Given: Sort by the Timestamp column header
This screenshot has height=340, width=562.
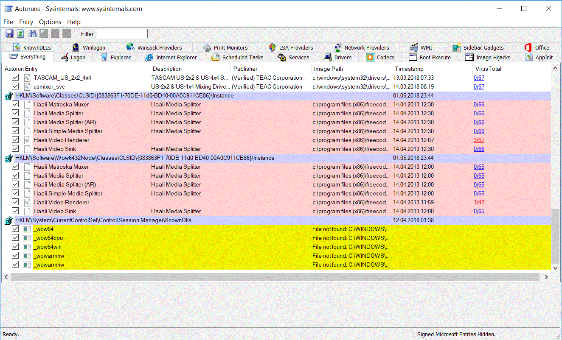Looking at the screenshot, I should (x=432, y=69).
